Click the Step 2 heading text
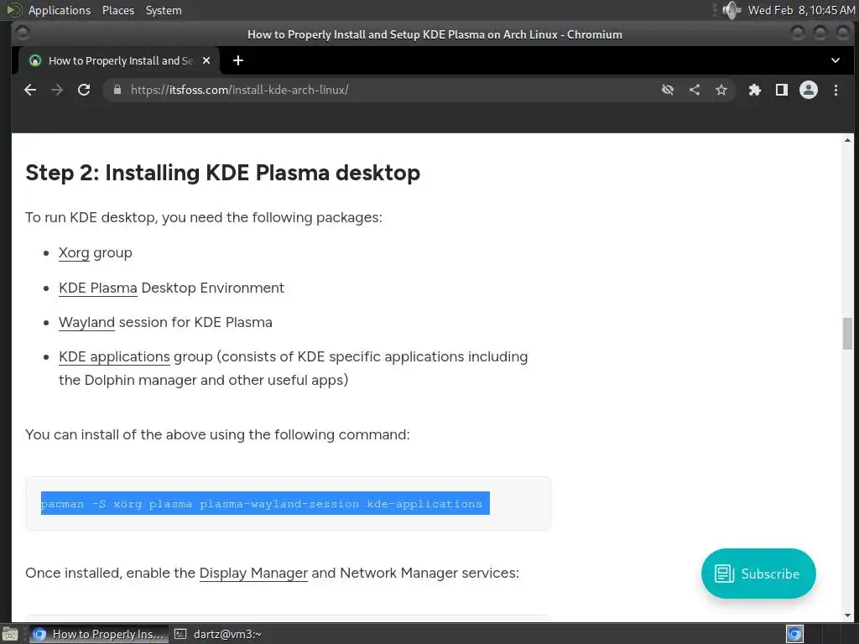 click(x=223, y=173)
